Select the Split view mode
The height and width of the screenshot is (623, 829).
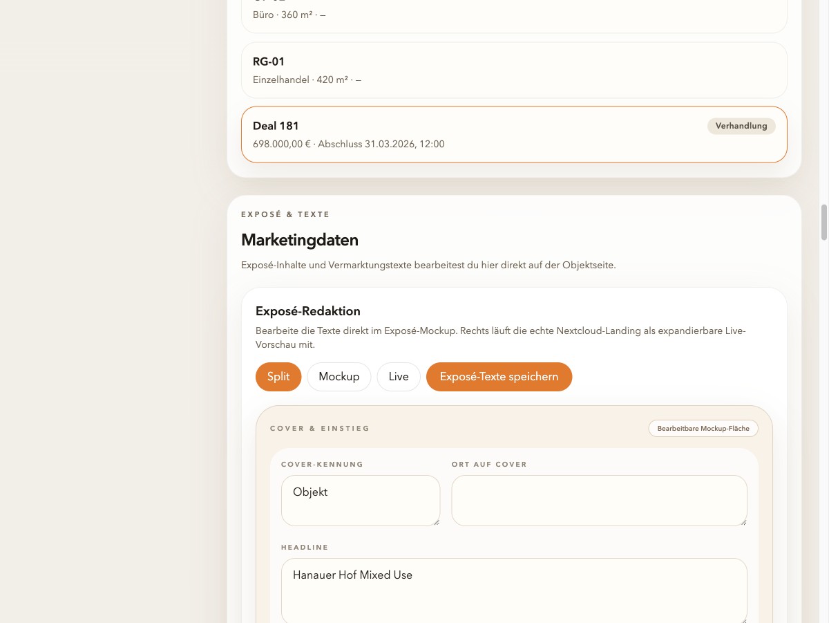click(278, 376)
